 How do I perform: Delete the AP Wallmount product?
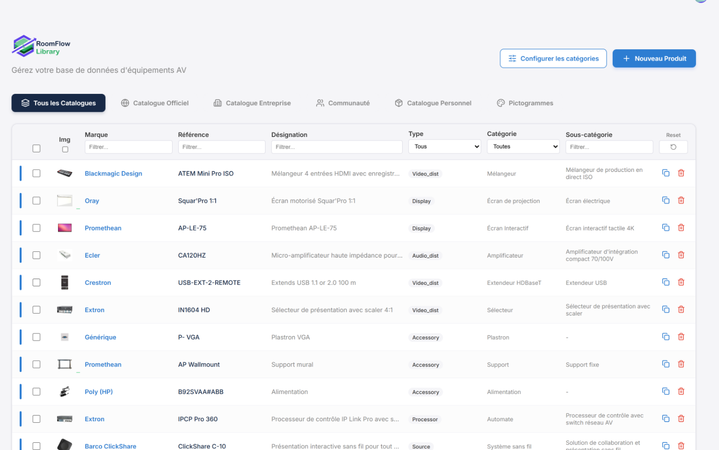pos(681,364)
